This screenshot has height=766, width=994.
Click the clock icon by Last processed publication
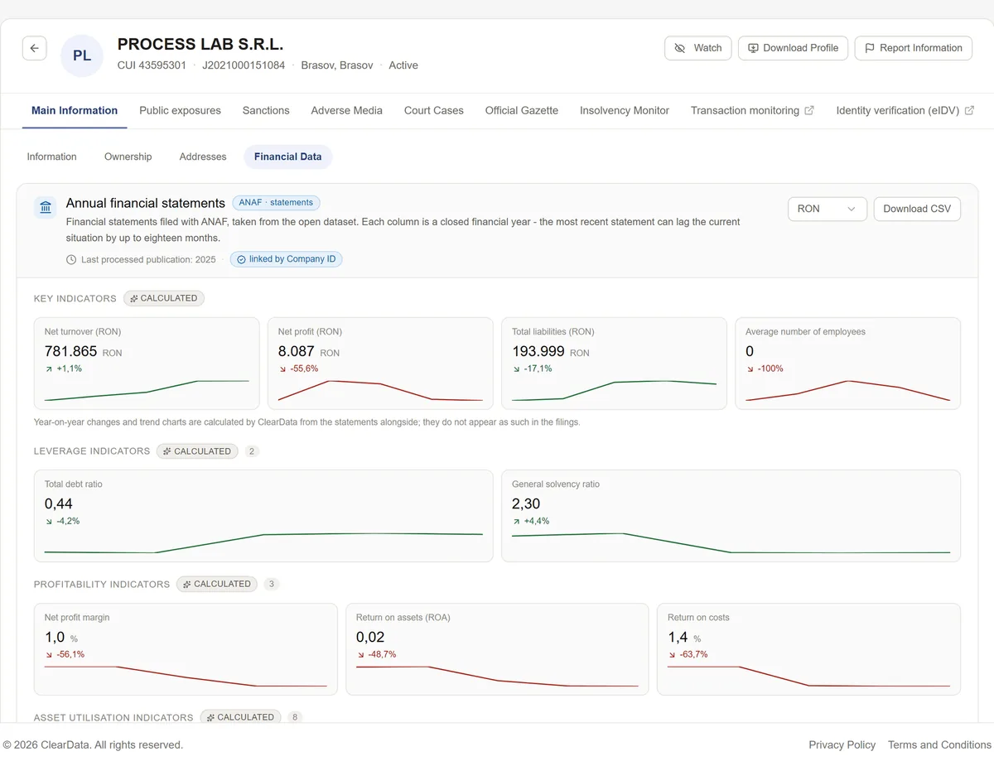click(x=71, y=259)
